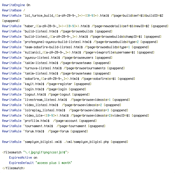The width and height of the screenshot is (175, 173).
Task: Click the "^tournament.html$" pattern
Action: tap(38, 126)
